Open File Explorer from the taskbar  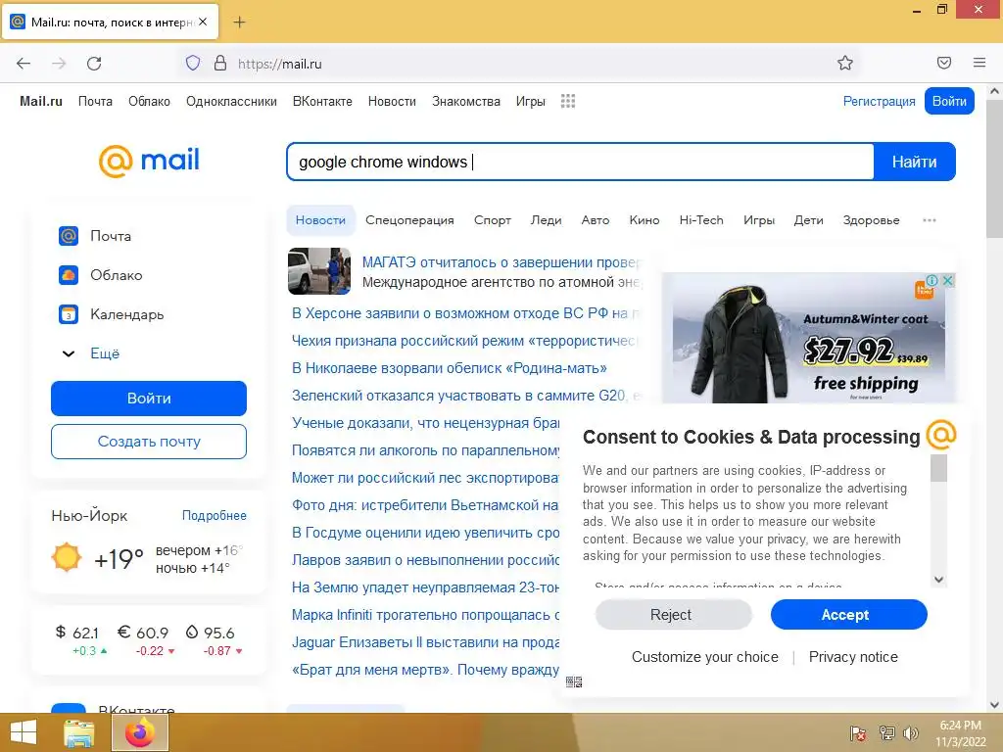[78, 732]
